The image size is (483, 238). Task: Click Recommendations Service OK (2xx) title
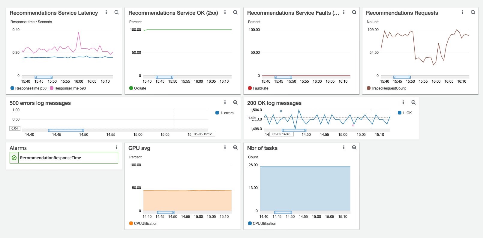[173, 13]
